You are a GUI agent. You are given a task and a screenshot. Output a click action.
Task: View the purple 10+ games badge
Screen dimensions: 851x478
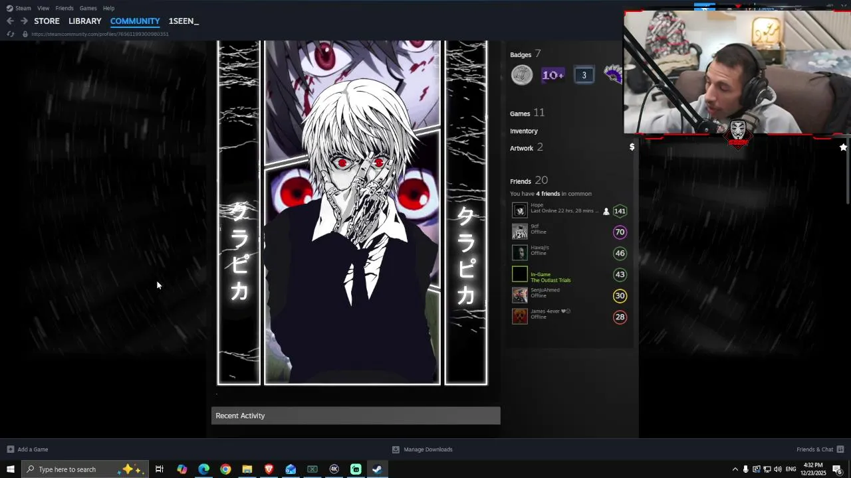pos(553,75)
